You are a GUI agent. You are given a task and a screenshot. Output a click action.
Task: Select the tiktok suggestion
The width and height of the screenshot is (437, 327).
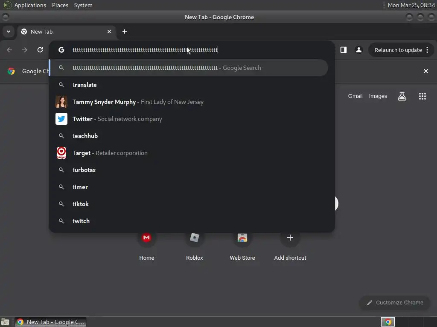[x=189, y=204]
